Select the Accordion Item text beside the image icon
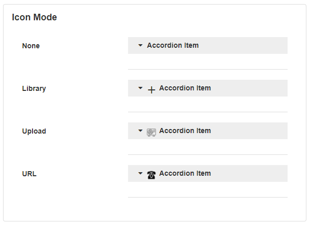This screenshot has width=313, height=225. click(185, 131)
